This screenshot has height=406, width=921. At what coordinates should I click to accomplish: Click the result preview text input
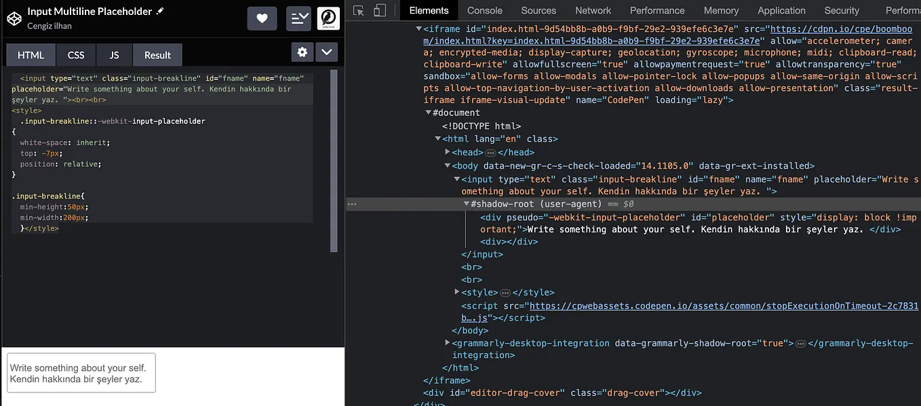[x=81, y=373]
